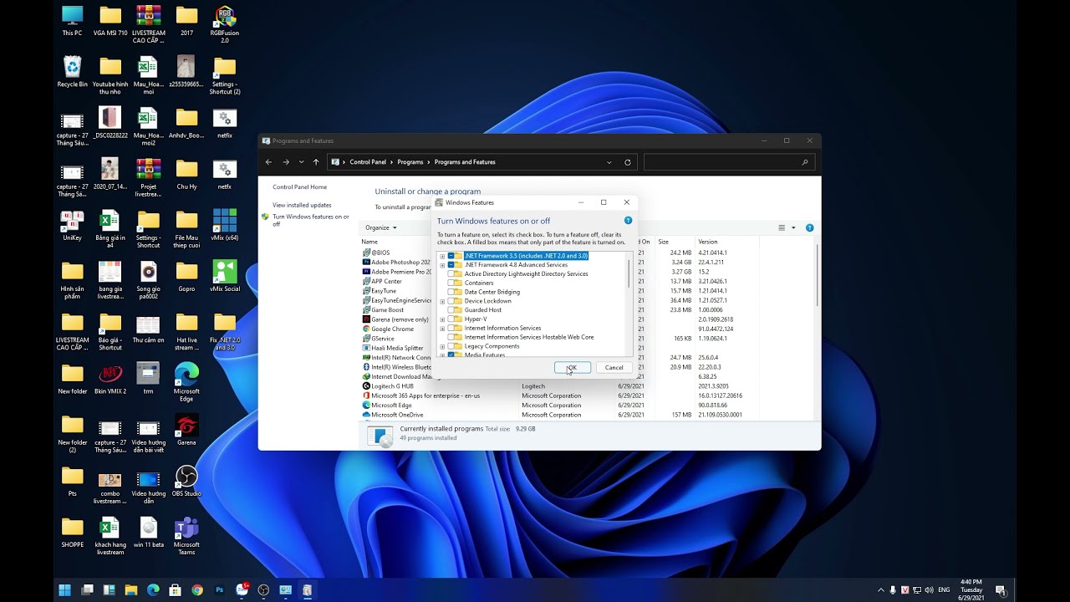The image size is (1070, 602).
Task: Open File Explorer from taskbar
Action: click(131, 590)
